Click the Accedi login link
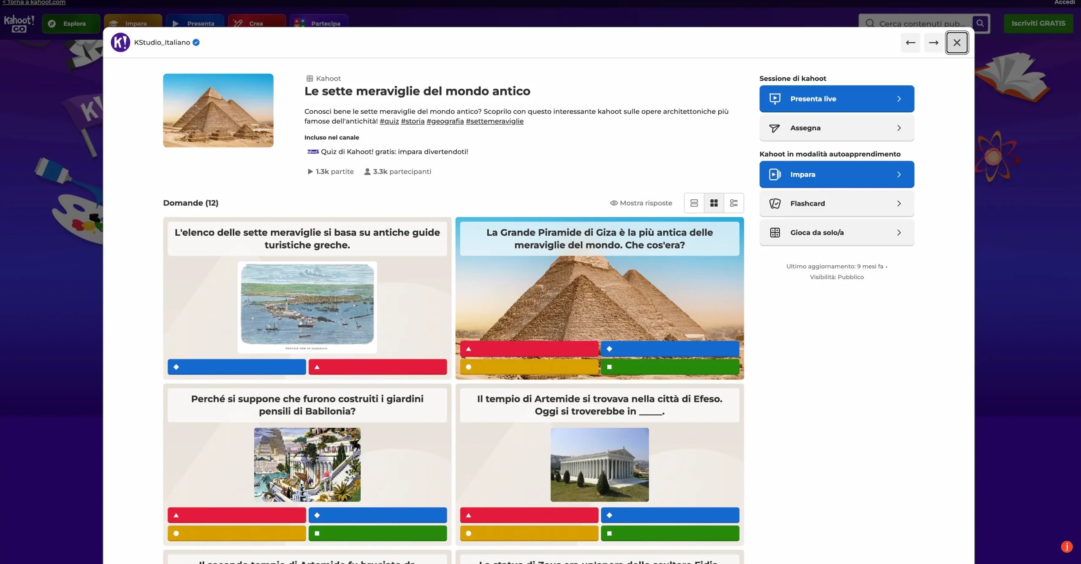The image size is (1081, 564). (x=1065, y=3)
